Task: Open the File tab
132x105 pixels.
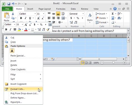Action: coord(7,9)
